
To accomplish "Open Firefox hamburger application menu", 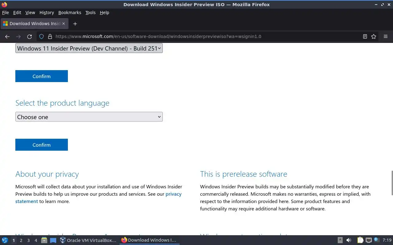I will click(386, 36).
